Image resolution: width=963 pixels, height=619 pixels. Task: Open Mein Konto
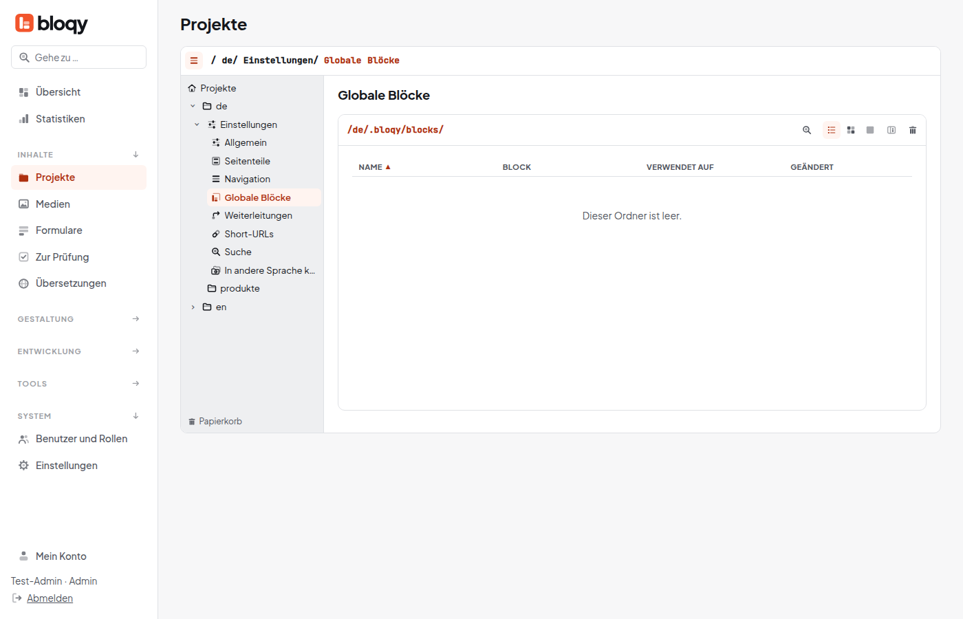tap(78, 556)
